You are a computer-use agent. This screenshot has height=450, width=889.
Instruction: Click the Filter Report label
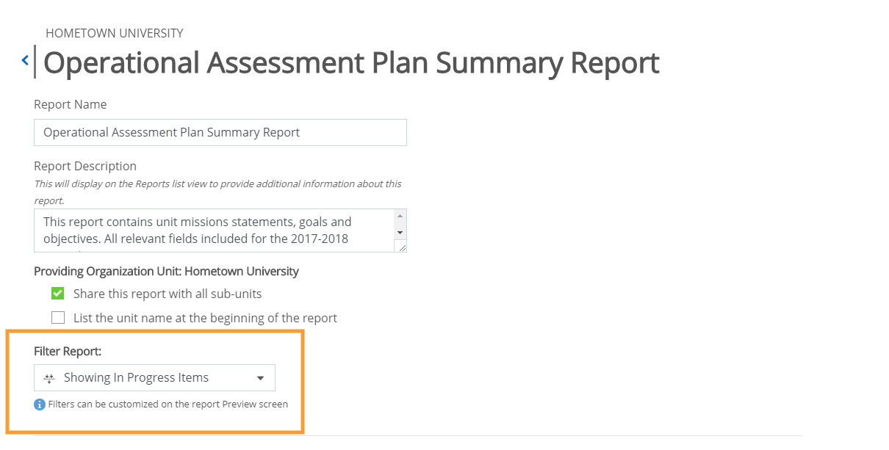click(68, 352)
